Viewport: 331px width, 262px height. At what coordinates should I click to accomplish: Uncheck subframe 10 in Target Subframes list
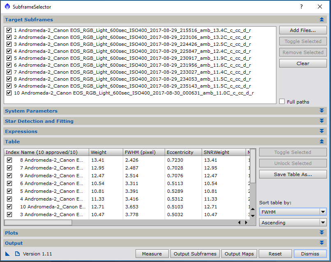pos(9,93)
